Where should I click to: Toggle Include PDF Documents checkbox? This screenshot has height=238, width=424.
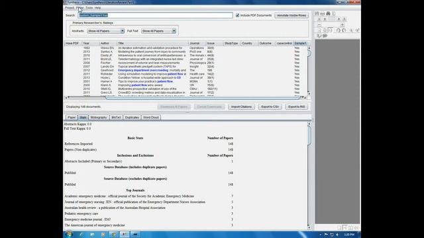237,15
